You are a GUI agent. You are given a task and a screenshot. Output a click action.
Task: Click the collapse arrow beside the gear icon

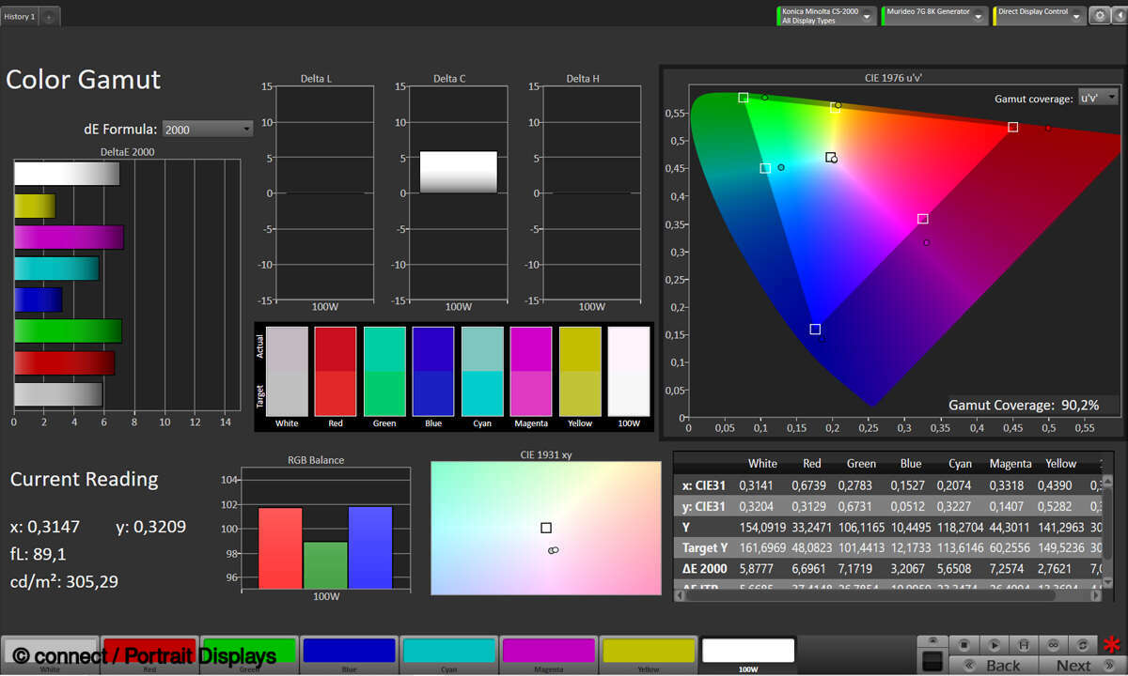(1118, 16)
